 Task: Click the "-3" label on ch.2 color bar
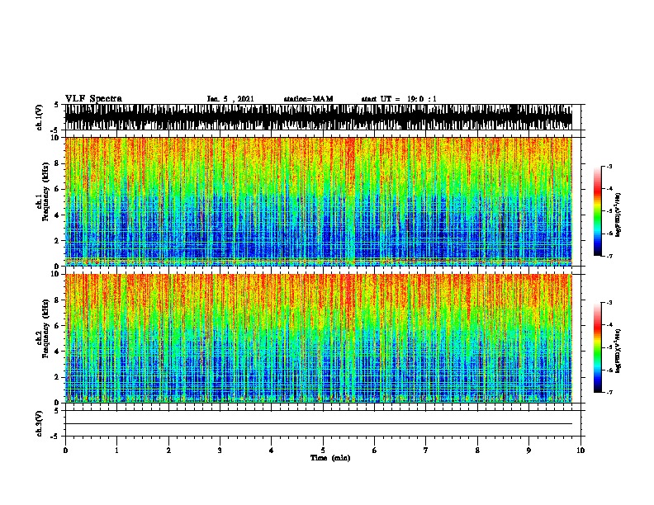tap(609, 303)
